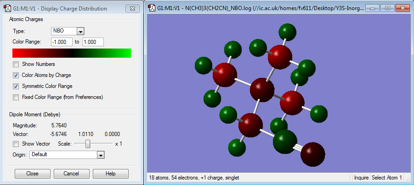
Task: Click the GaussView icon in the molecule window title bar
Action: 152,8
